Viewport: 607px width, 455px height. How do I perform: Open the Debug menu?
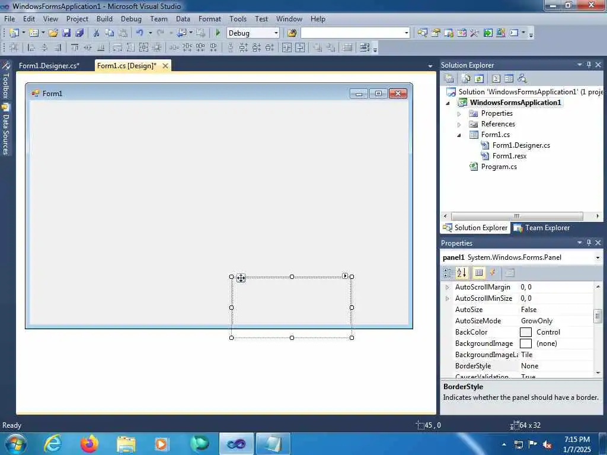[131, 18]
